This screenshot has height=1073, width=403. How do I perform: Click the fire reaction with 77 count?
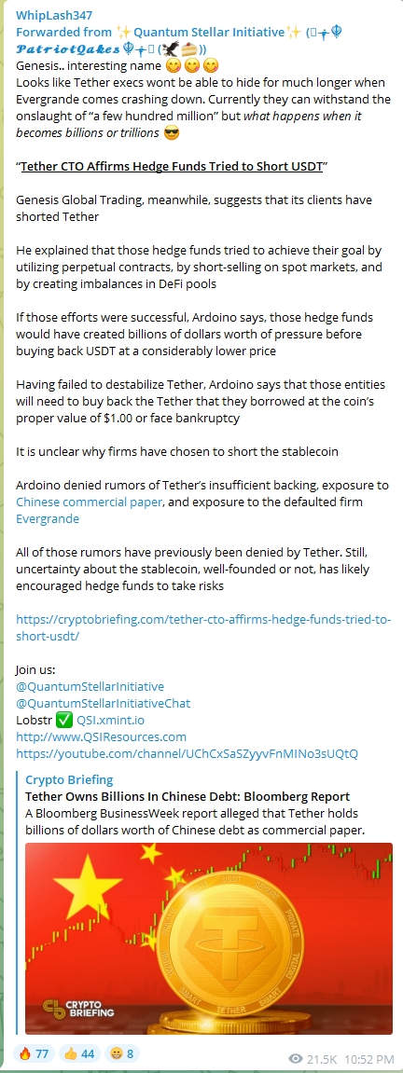coord(33,1053)
